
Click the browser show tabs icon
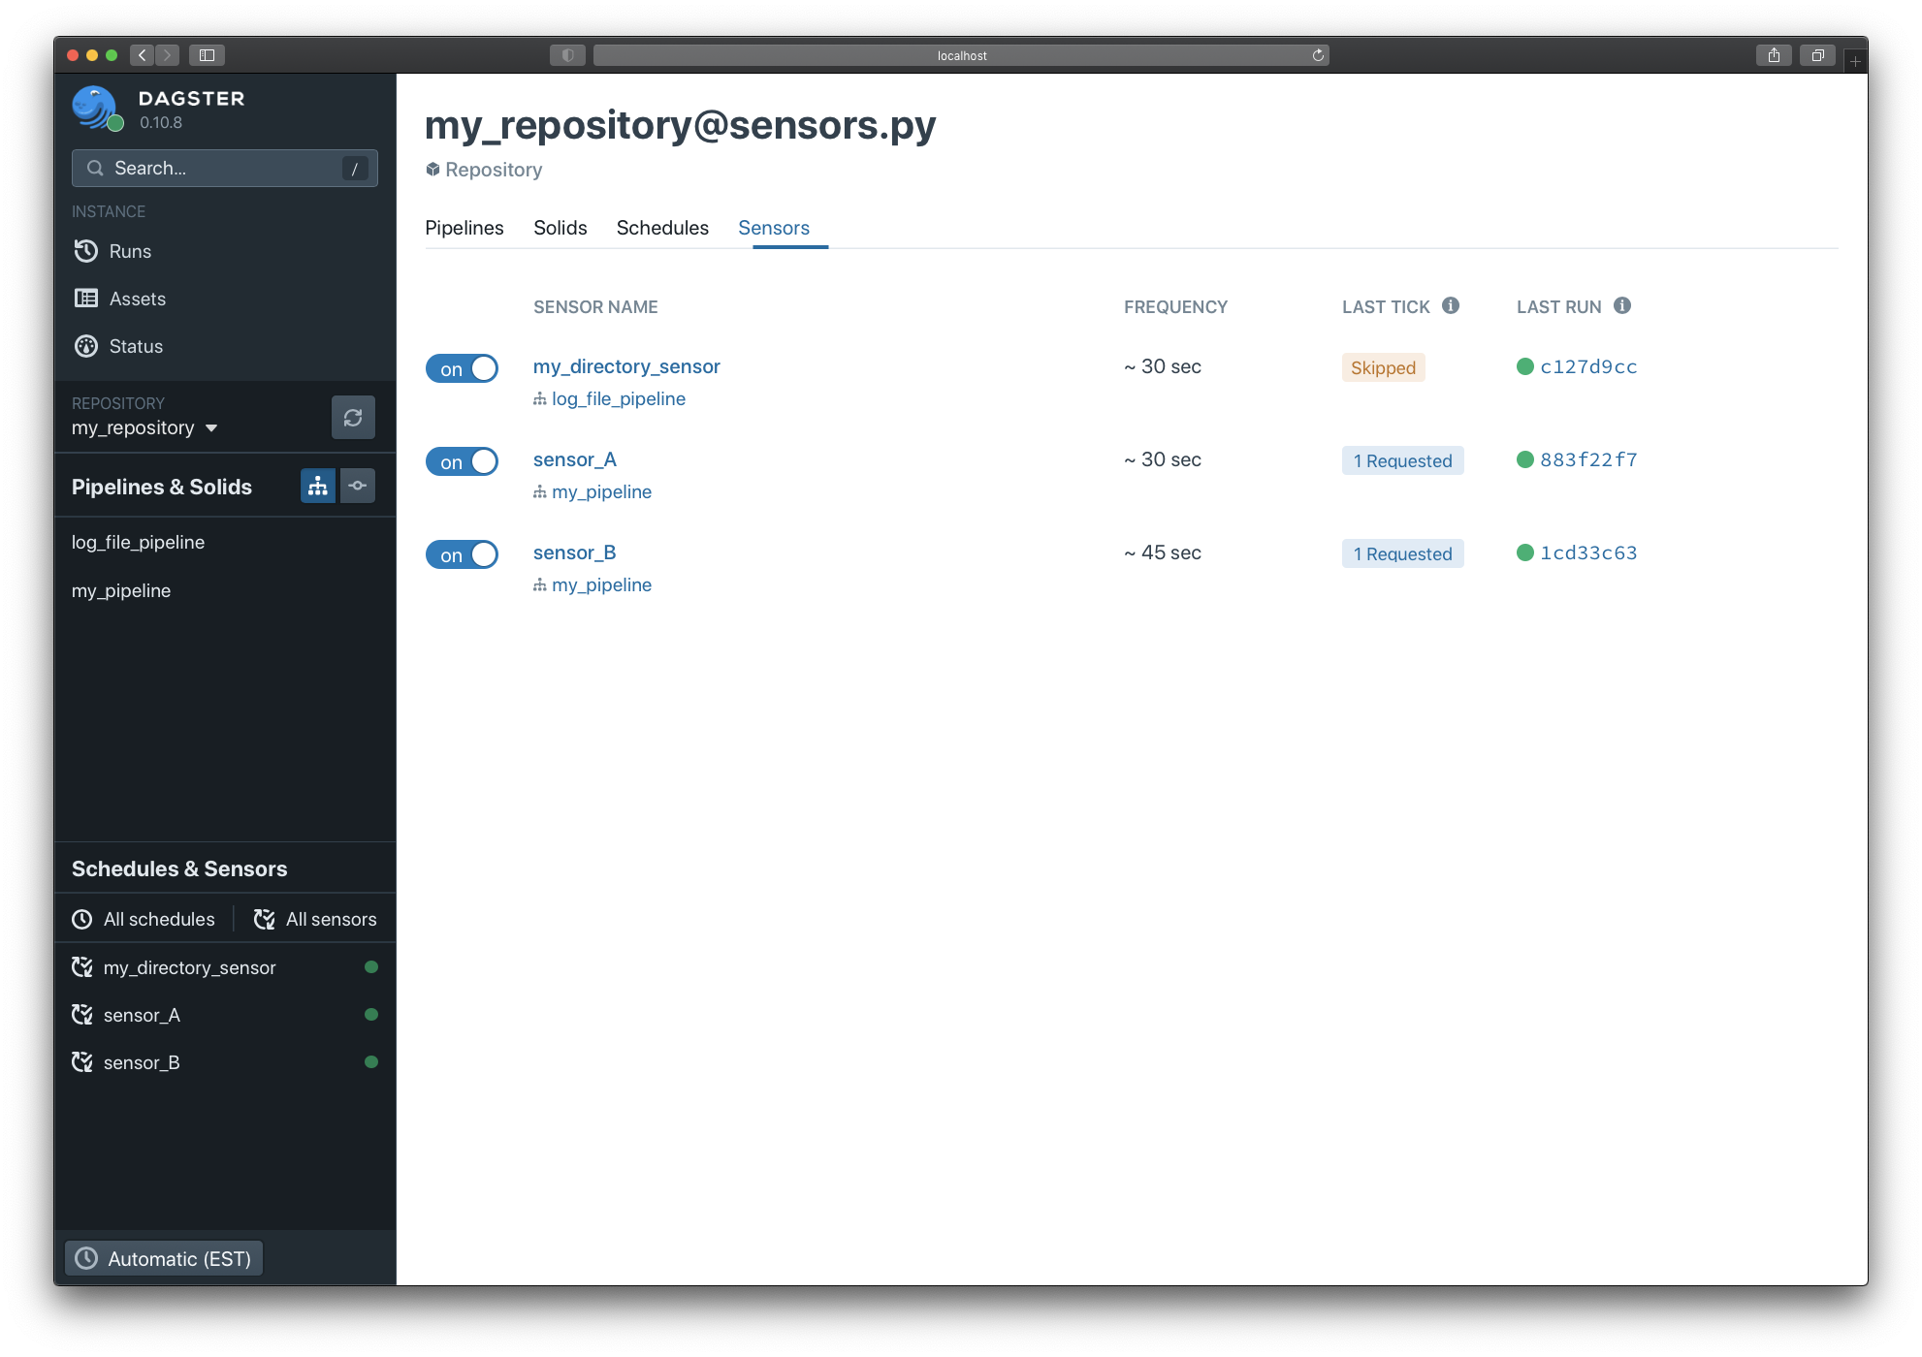coord(1818,55)
